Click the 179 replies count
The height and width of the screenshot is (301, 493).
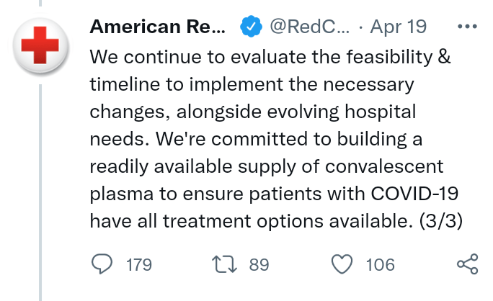(138, 265)
